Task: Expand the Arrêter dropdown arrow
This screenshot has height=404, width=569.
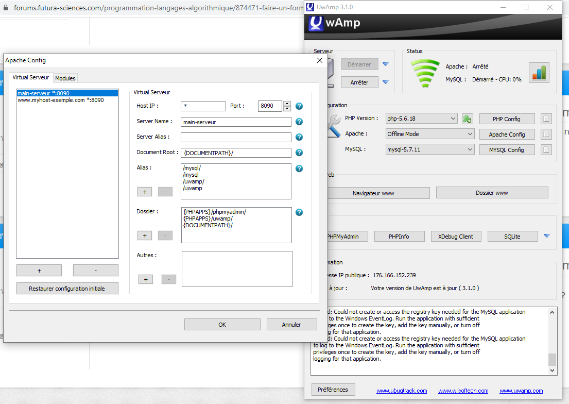Action: [386, 82]
